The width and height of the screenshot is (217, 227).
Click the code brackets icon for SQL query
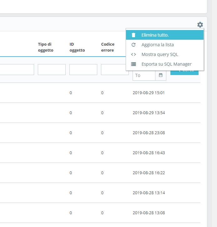134,54
